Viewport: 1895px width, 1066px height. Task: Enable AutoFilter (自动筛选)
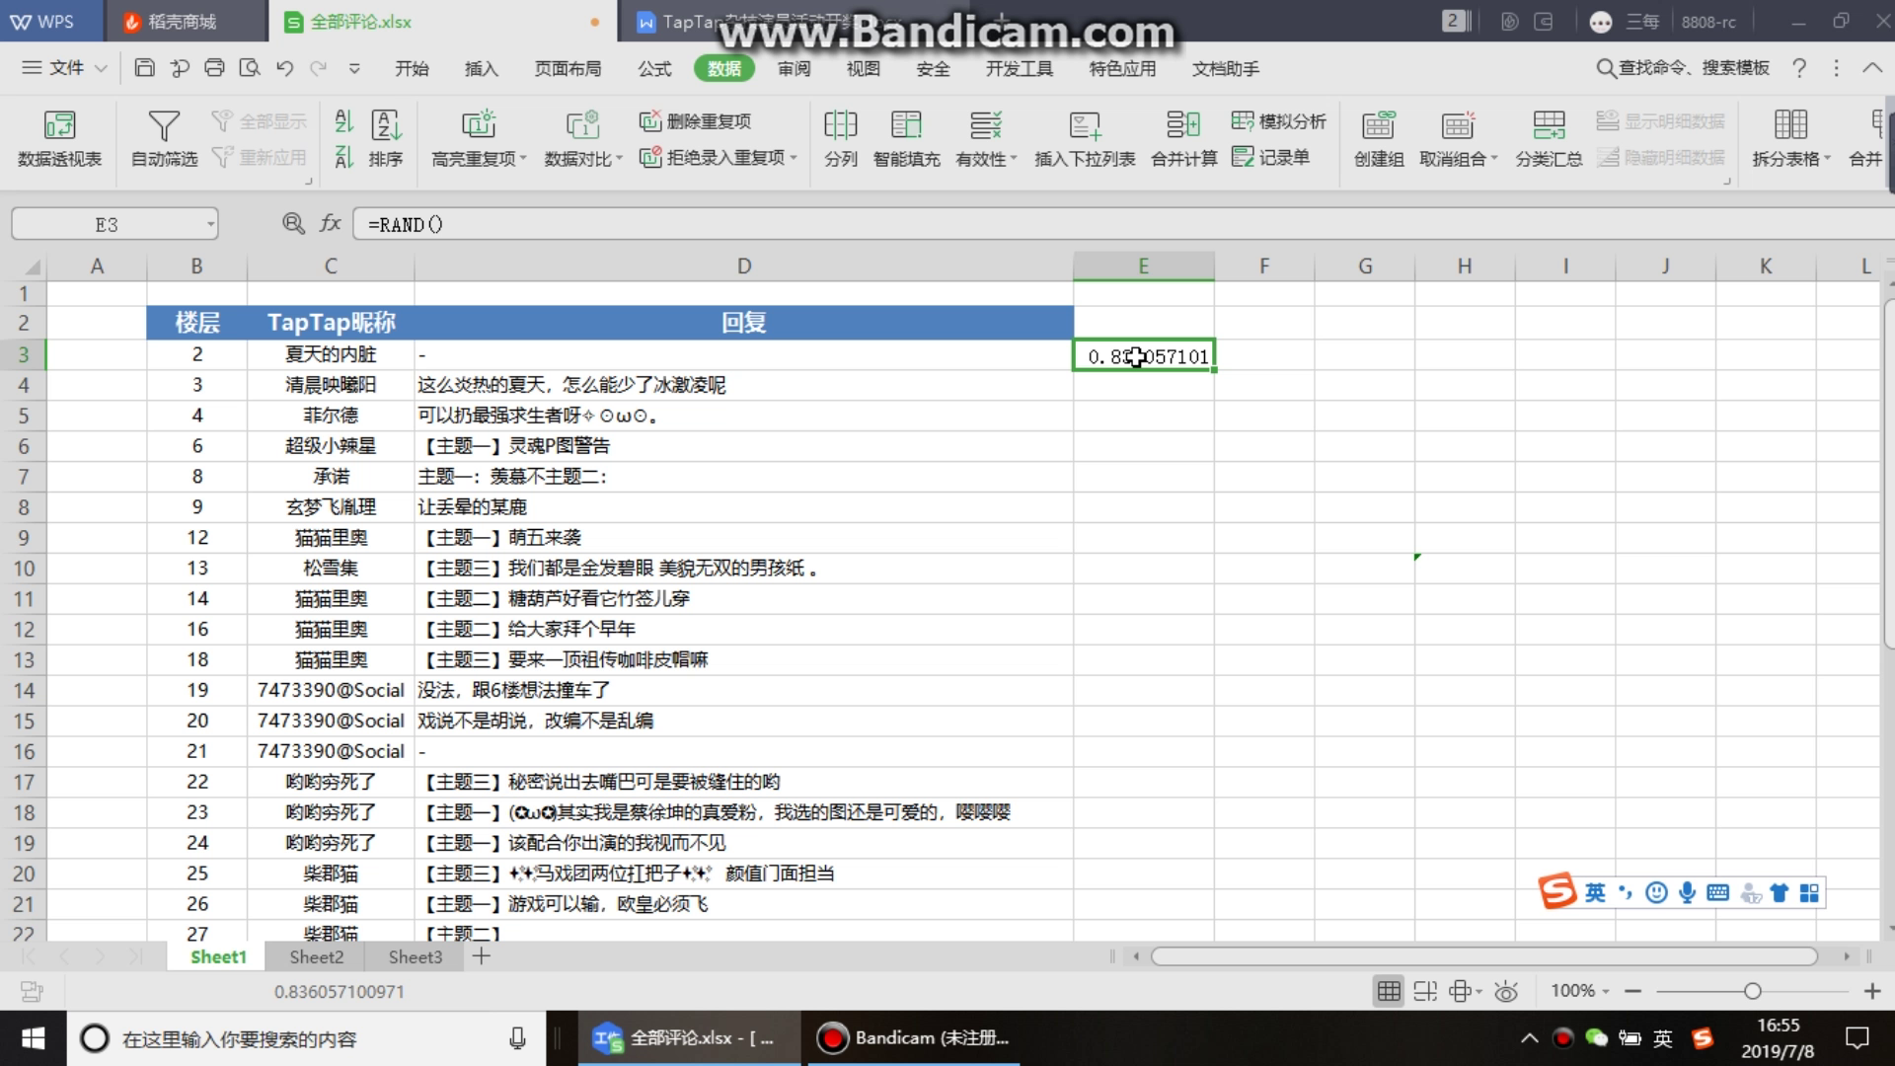(164, 138)
